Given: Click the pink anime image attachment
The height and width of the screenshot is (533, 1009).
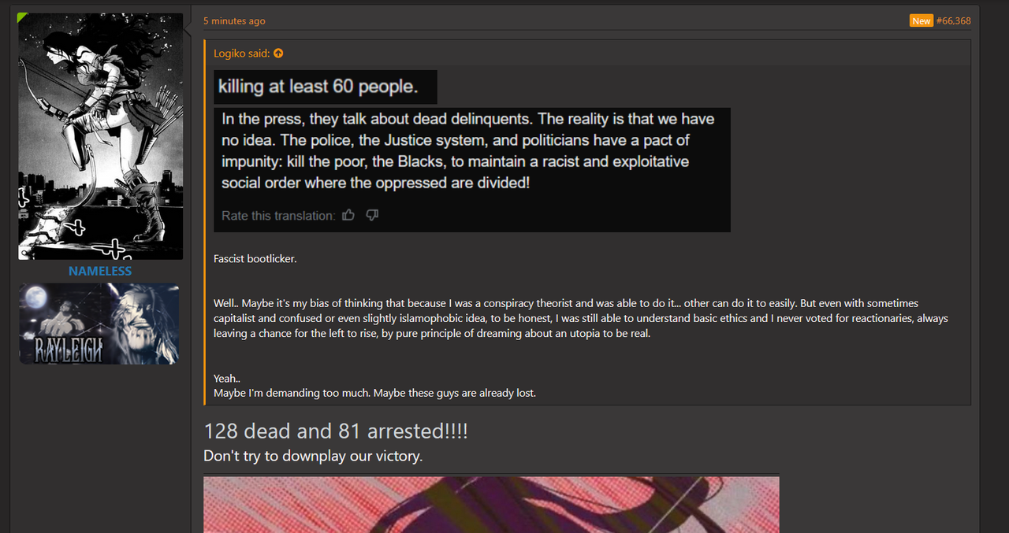Looking at the screenshot, I should pos(491,504).
